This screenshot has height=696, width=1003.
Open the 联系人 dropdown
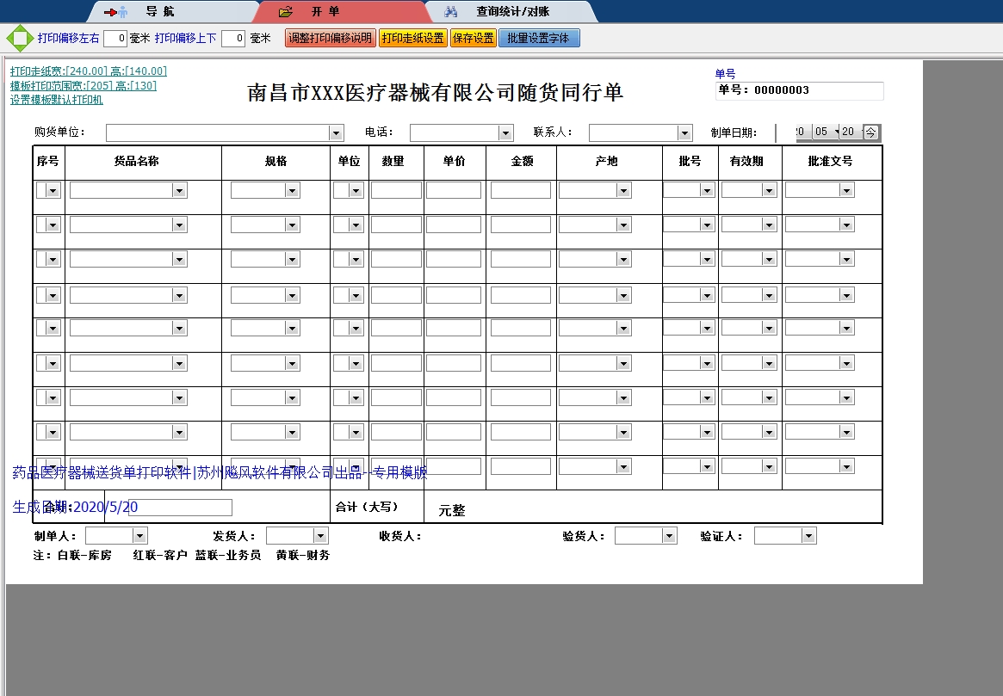point(684,133)
